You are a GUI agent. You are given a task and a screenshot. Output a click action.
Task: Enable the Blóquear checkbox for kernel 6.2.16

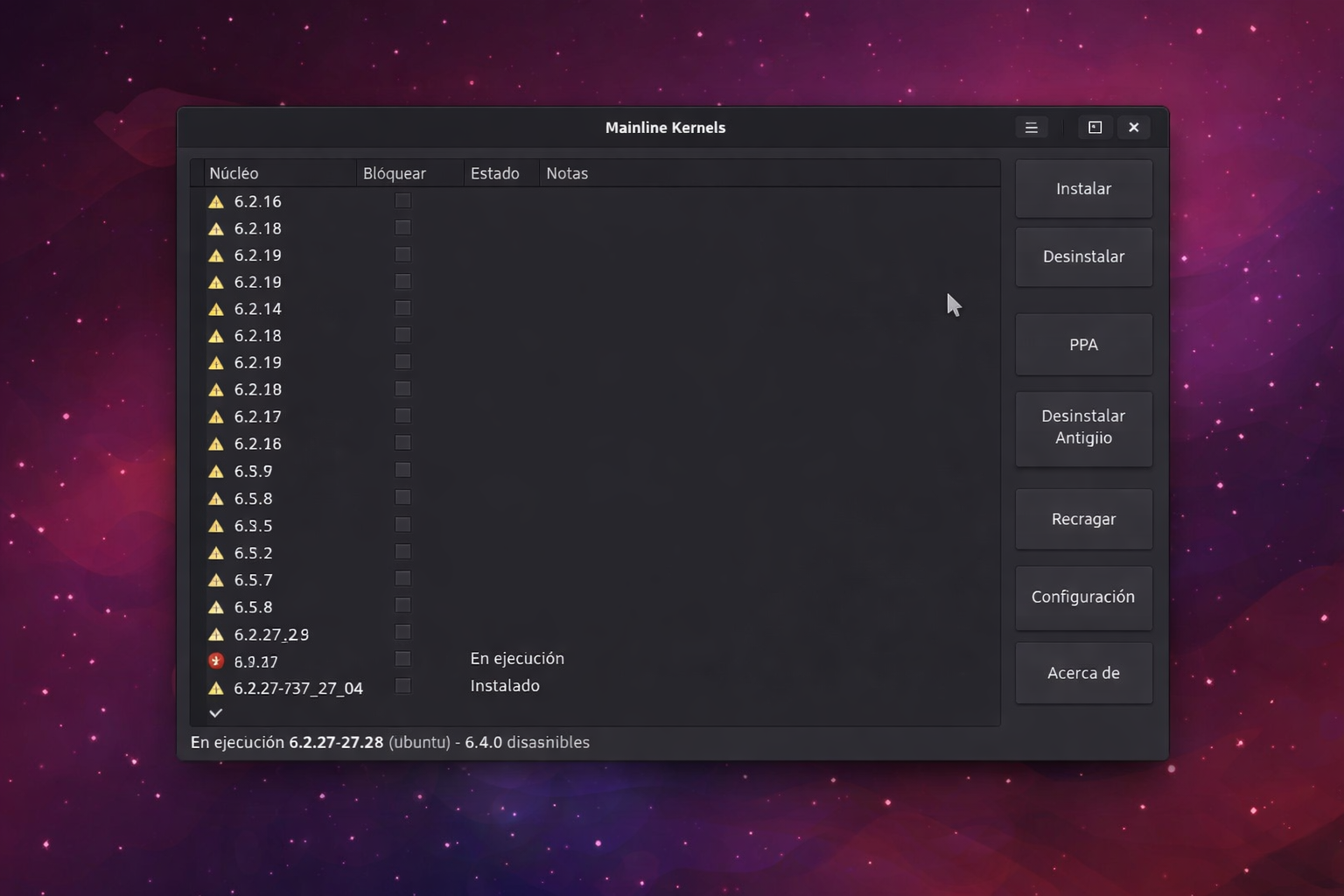tap(402, 200)
